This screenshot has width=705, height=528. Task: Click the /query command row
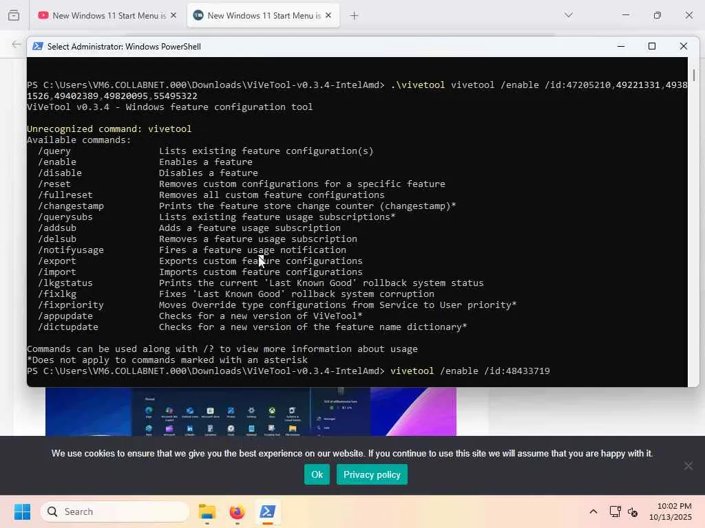point(205,151)
